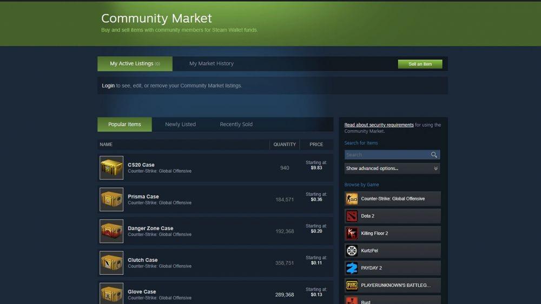
Task: Open the Dota 2 game icon
Action: 352,216
